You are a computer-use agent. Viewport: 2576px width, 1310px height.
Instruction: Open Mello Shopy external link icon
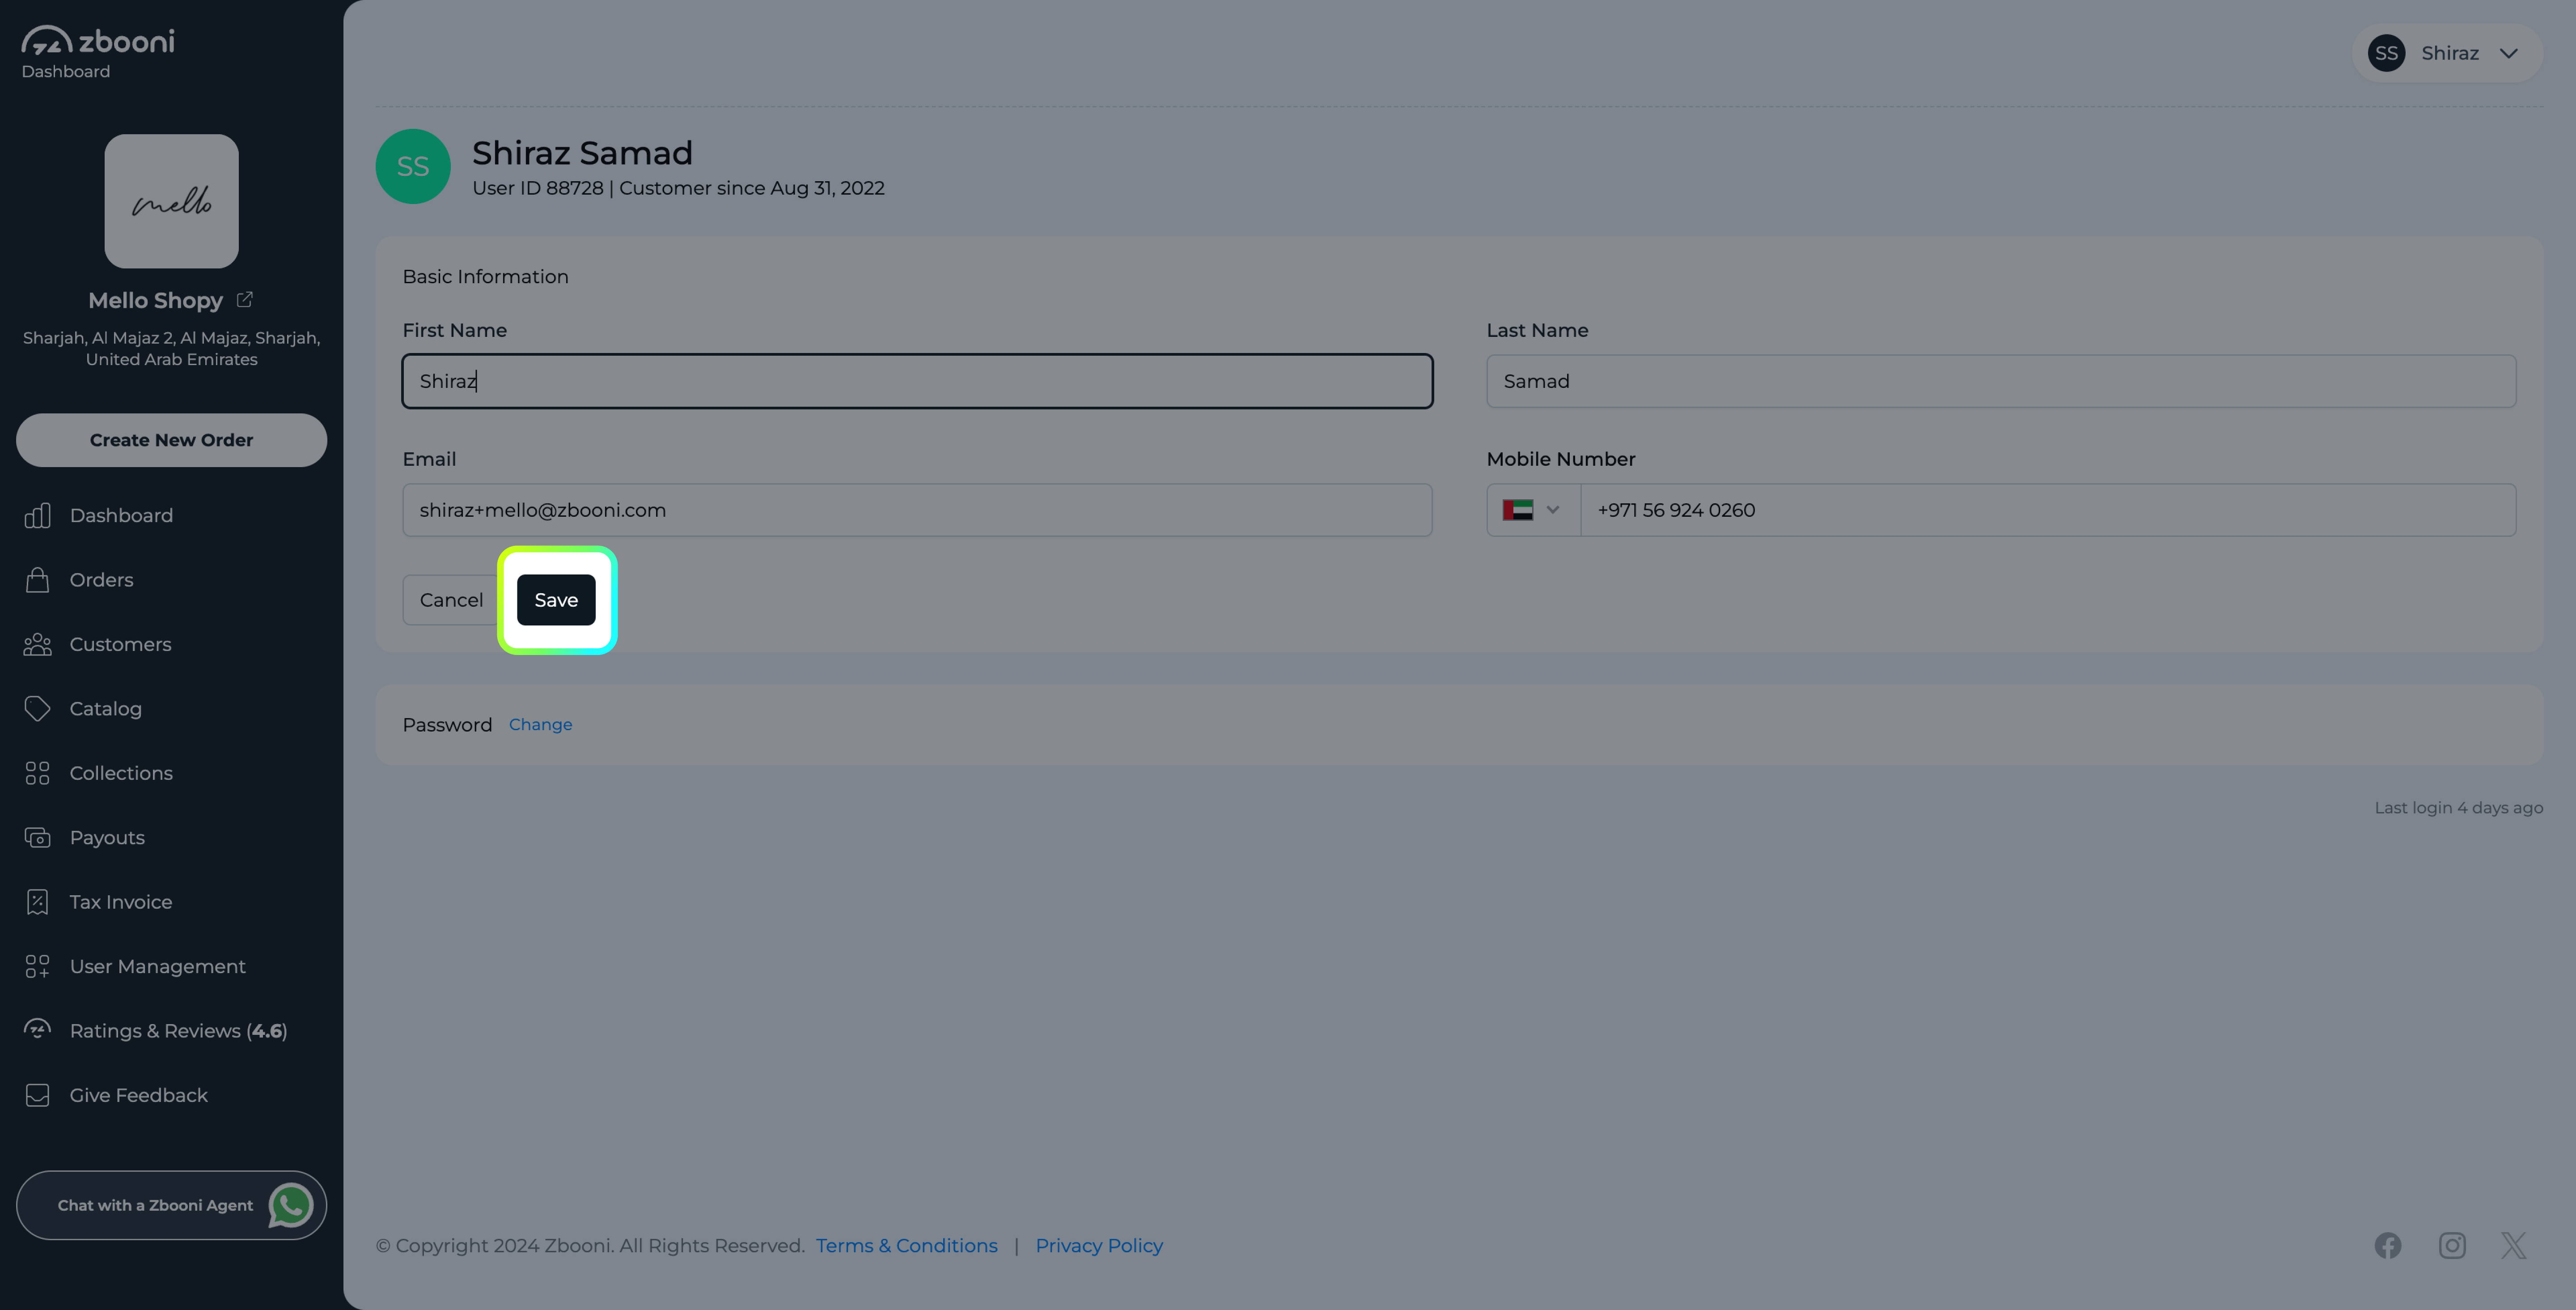[x=244, y=299]
